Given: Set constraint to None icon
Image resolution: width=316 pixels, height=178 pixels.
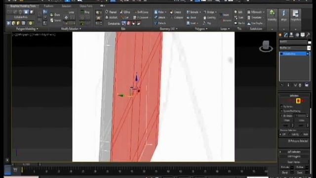Looking at the screenshot, I should [x=124, y=23].
